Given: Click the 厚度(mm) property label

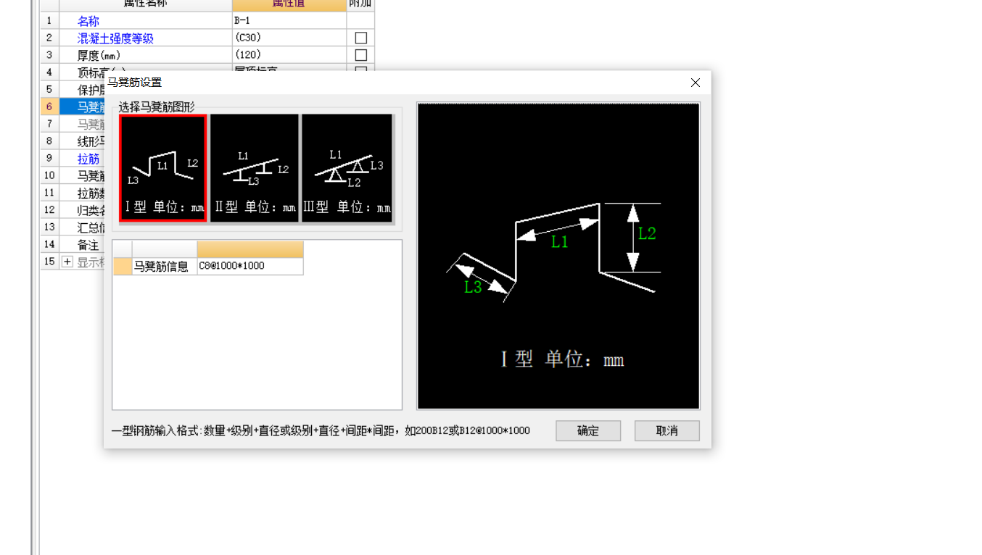Looking at the screenshot, I should pos(99,55).
